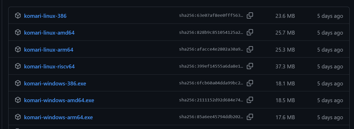Screen dimensions: 354x129
Task: Click package icon beside komari-linux-amd64
Action: click(18, 33)
